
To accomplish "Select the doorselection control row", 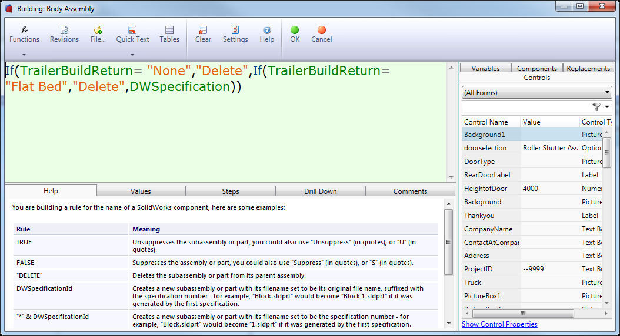I will pos(532,147).
